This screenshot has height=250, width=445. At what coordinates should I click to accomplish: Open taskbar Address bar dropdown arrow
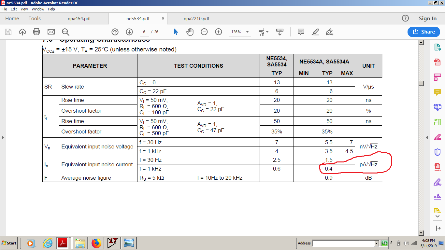(x=377, y=243)
